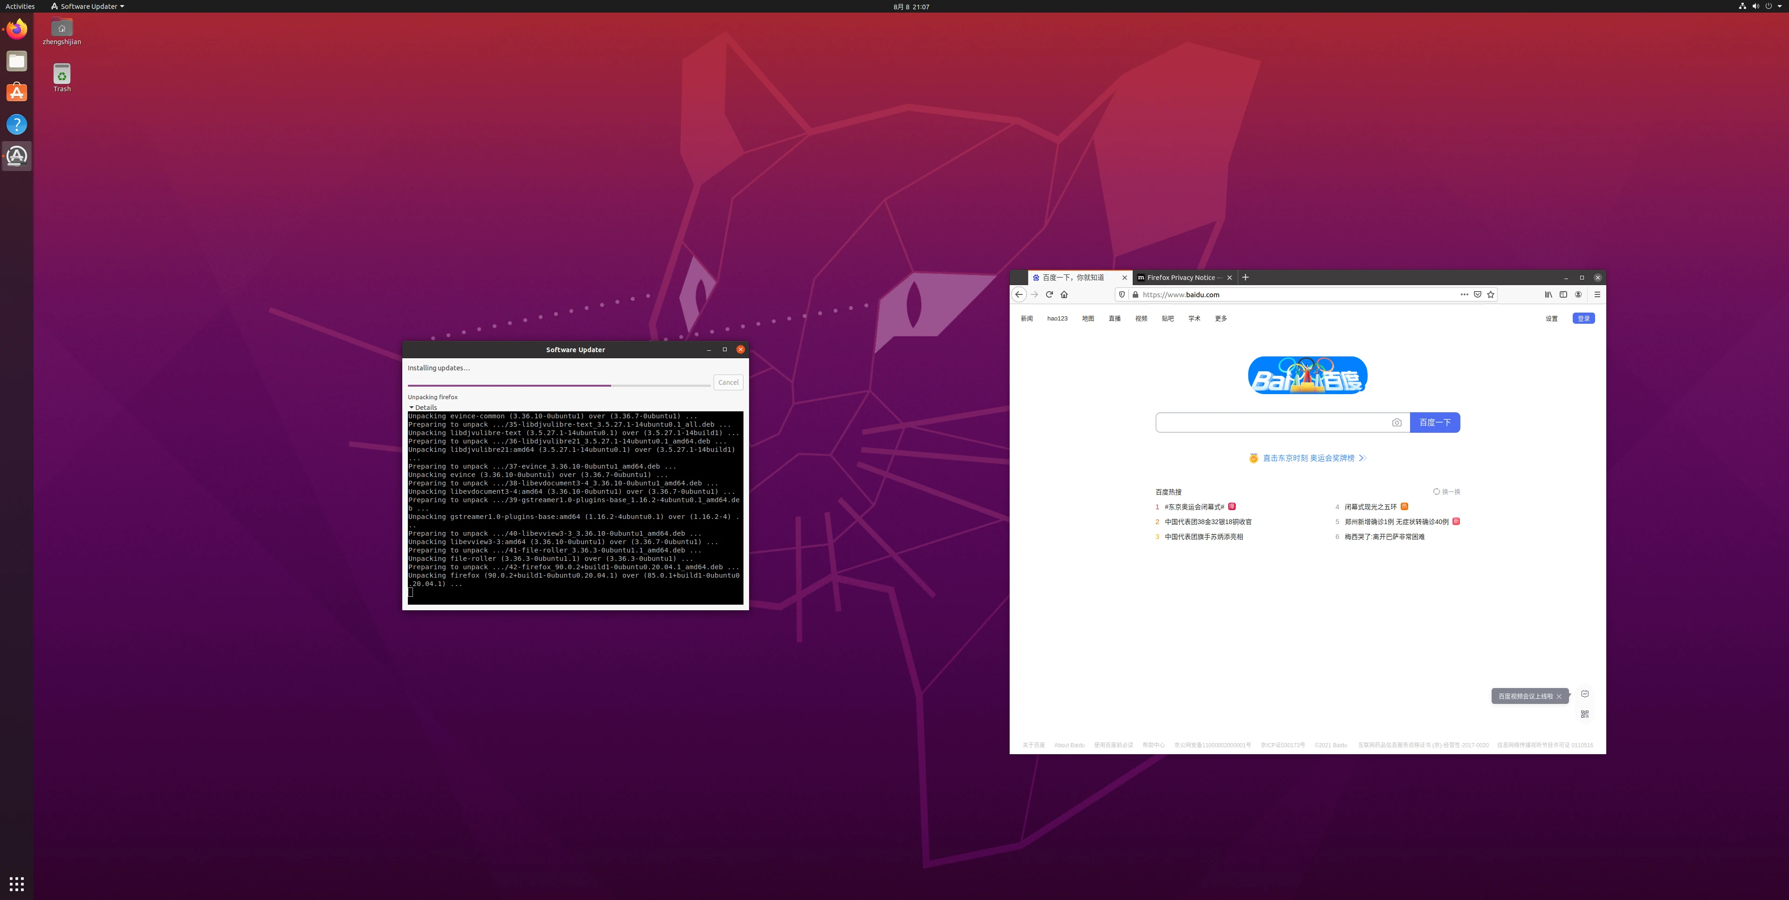The width and height of the screenshot is (1789, 900).
Task: Open the Firefox Account icon
Action: [1578, 294]
